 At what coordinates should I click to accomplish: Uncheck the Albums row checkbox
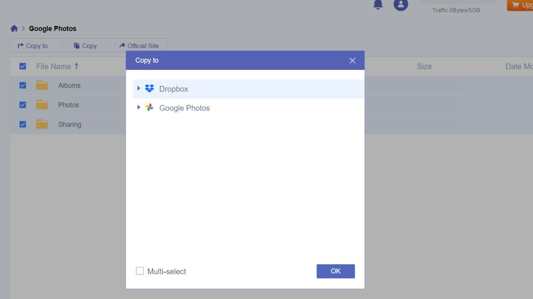pyautogui.click(x=23, y=86)
